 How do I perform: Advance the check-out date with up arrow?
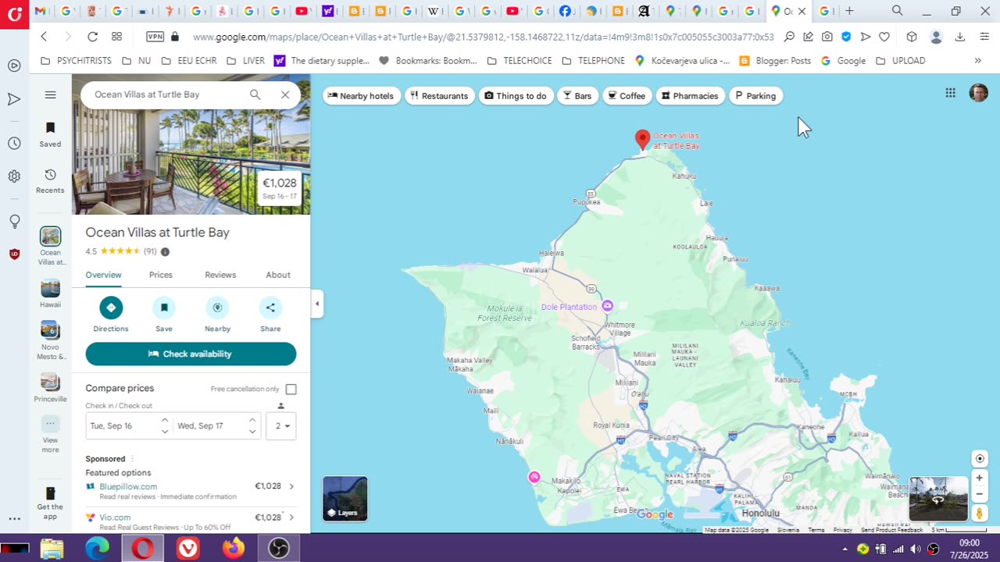tap(252, 421)
